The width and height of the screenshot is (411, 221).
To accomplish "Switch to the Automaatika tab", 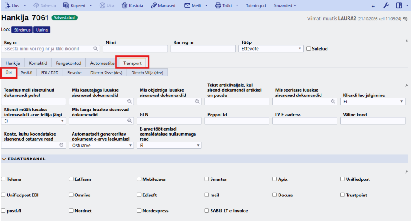I will (102, 63).
